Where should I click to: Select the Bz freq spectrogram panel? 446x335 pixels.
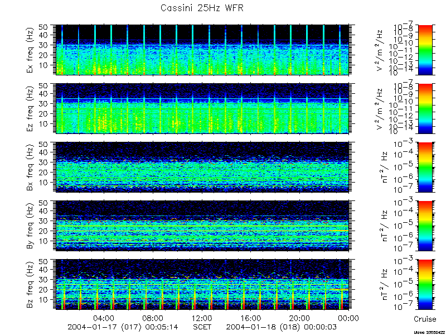coord(202,284)
